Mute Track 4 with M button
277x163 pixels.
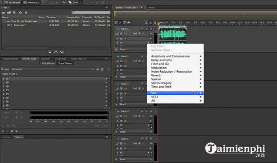[x=142, y=111]
